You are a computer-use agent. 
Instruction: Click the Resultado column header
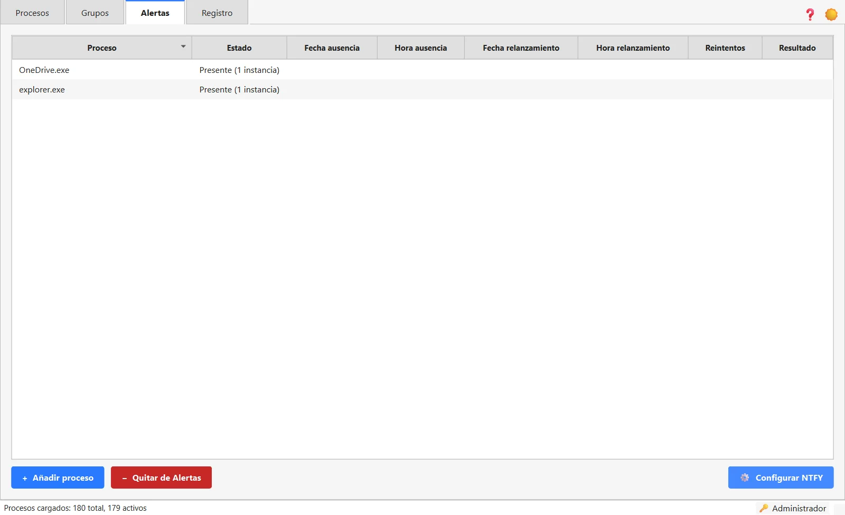pos(797,48)
